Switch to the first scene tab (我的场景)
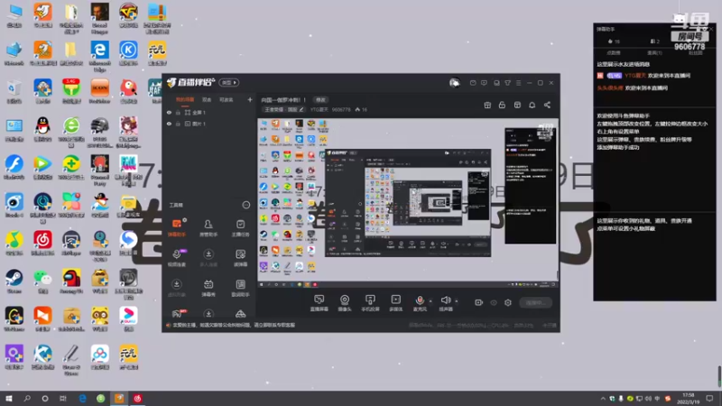This screenshot has width=722, height=406. click(x=185, y=99)
